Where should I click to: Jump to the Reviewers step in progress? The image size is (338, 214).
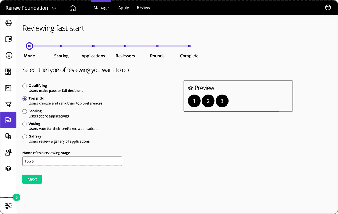pos(125,46)
